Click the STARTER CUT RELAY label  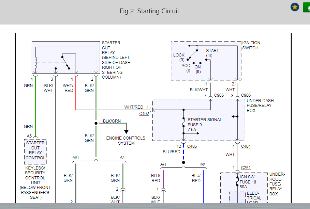tap(116, 60)
